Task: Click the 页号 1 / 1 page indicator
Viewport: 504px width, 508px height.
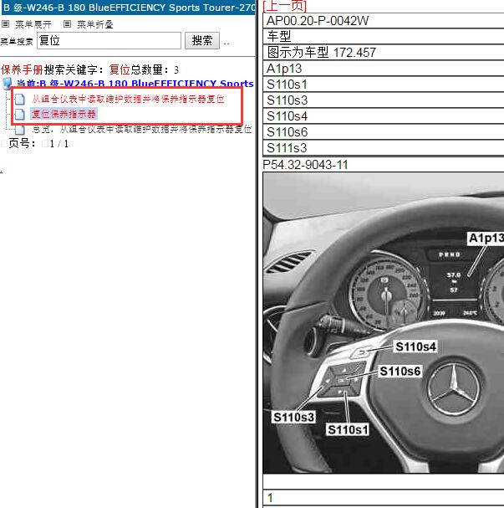Action: point(38,143)
